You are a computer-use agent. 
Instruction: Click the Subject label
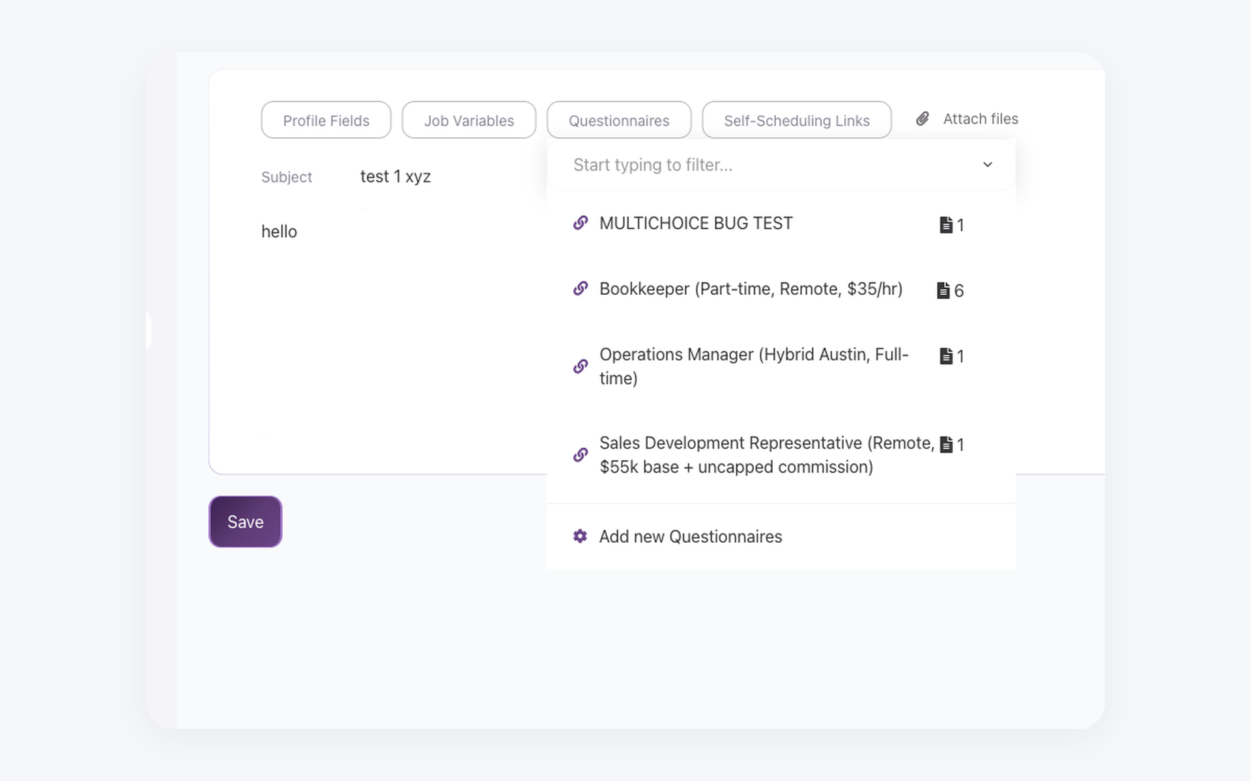coord(287,177)
